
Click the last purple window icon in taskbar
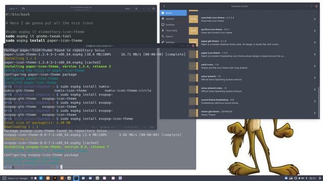pos(120,178)
